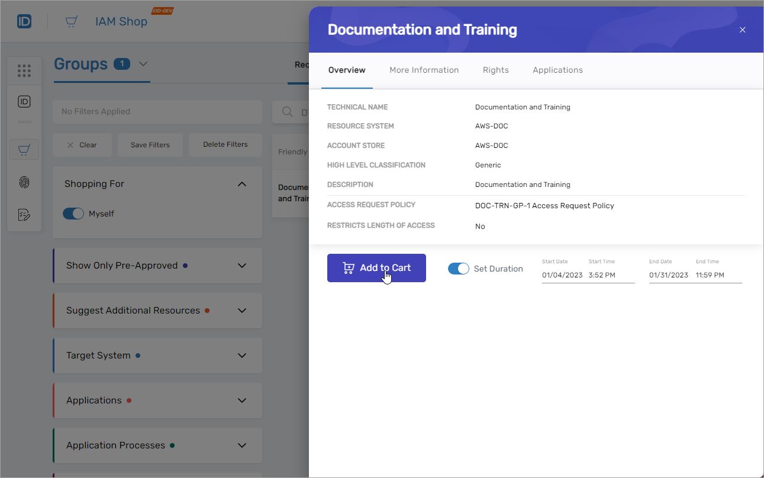The height and width of the screenshot is (478, 764).
Task: Click the Add to Cart button
Action: point(376,268)
